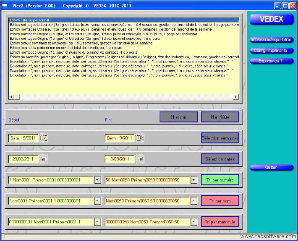
Task: Toggle the 'H et 100e' time format
Action: (x=220, y=117)
